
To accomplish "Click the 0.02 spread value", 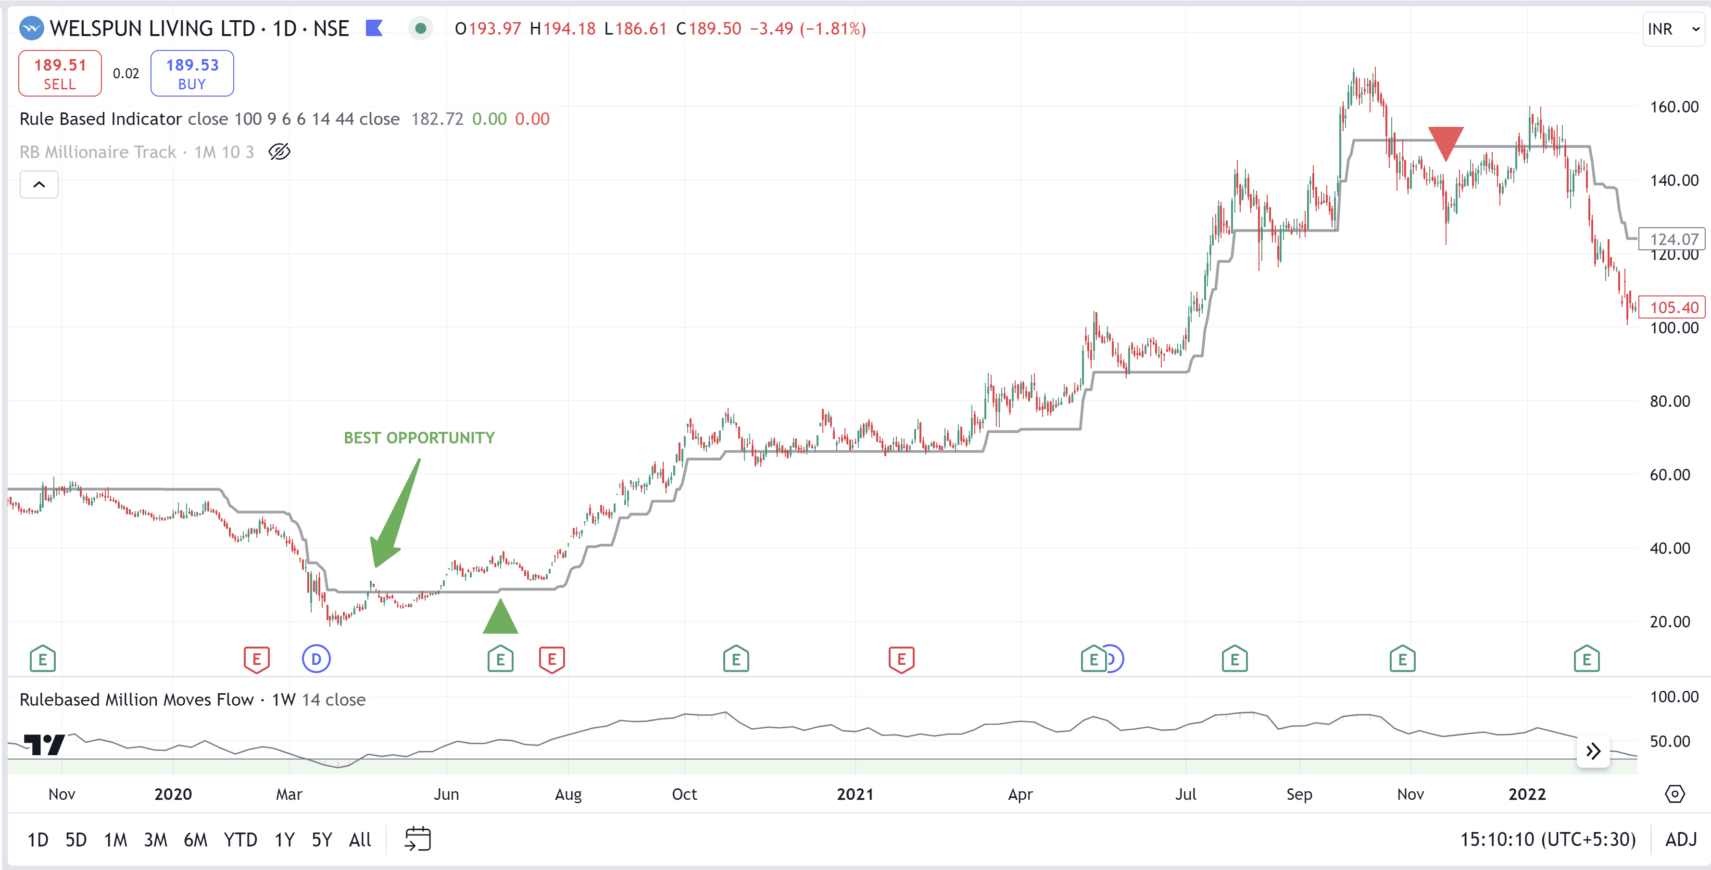I will click(x=126, y=74).
